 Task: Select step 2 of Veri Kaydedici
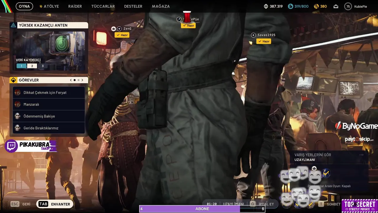(x=32, y=66)
